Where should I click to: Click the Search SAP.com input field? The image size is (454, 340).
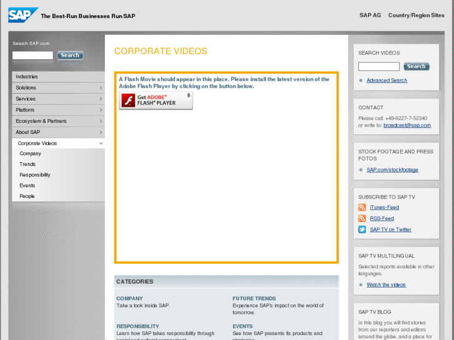point(32,56)
